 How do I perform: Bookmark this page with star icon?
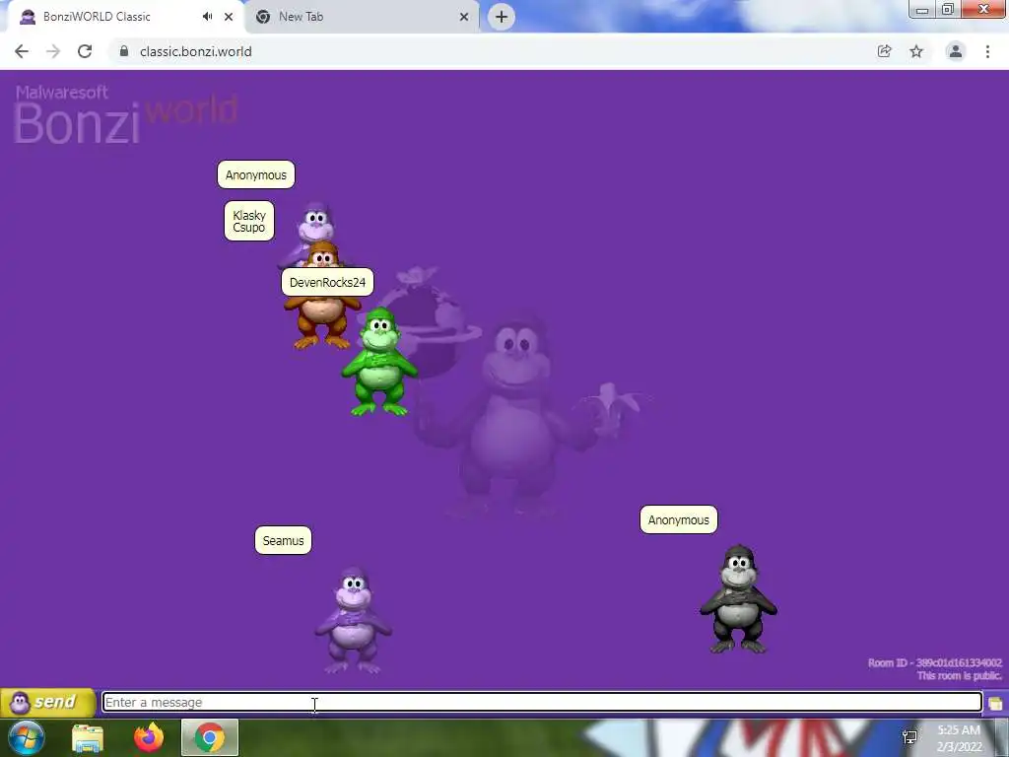point(916,51)
